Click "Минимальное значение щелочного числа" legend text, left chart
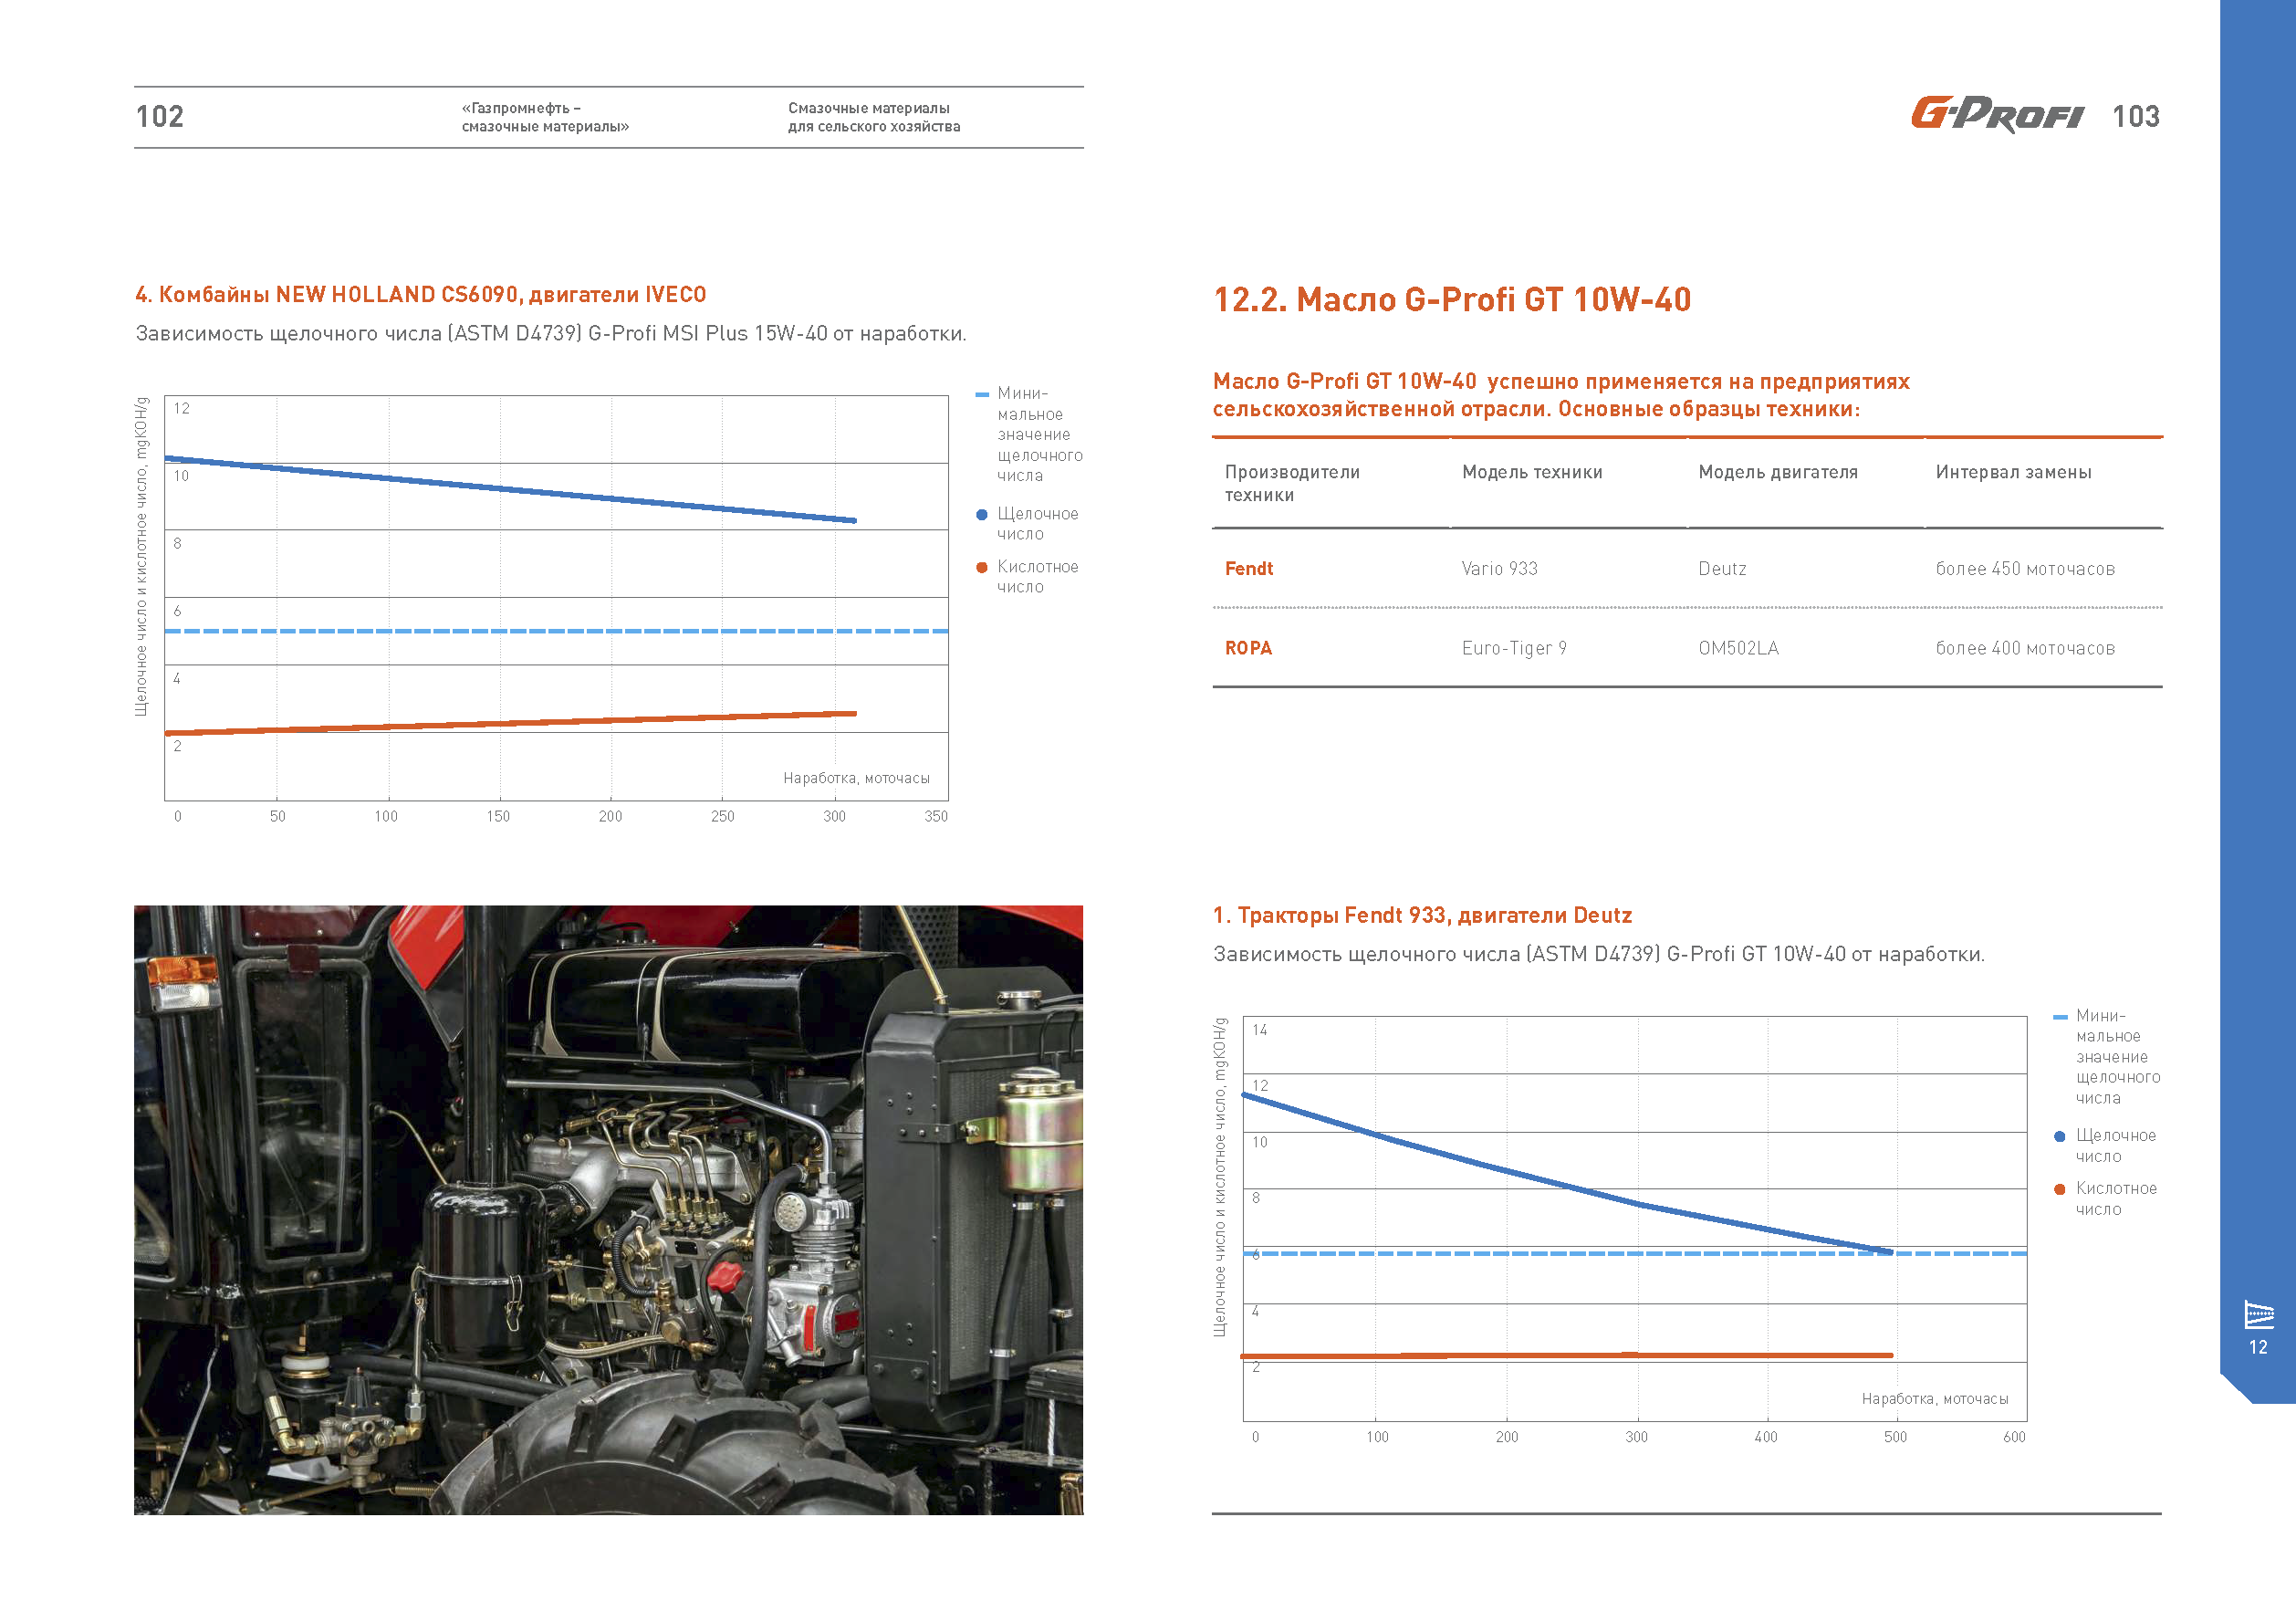The height and width of the screenshot is (1601, 2296). click(1040, 435)
